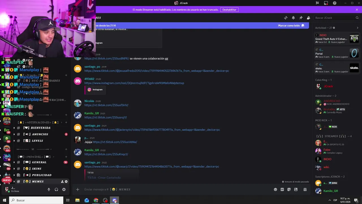Open the jesusalfredo2010 TikTok video link
This screenshot has width=362, height=204.
tap(157, 71)
